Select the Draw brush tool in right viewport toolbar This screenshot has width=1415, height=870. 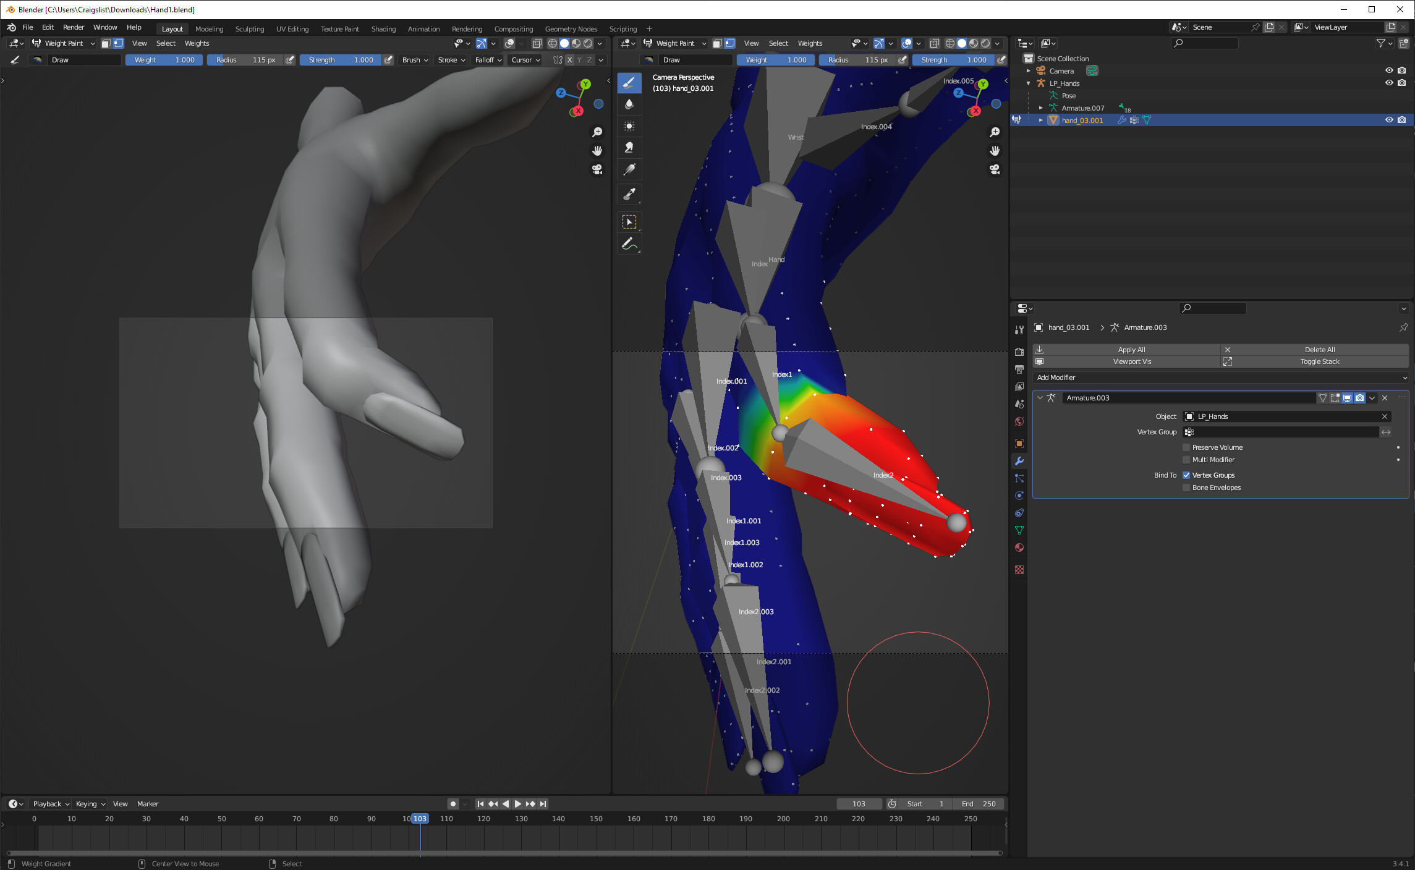tap(629, 82)
